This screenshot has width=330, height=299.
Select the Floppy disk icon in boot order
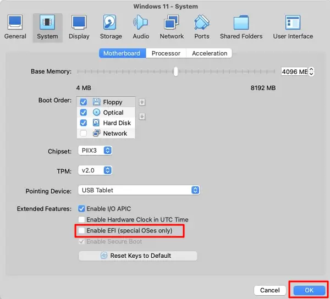(x=96, y=102)
